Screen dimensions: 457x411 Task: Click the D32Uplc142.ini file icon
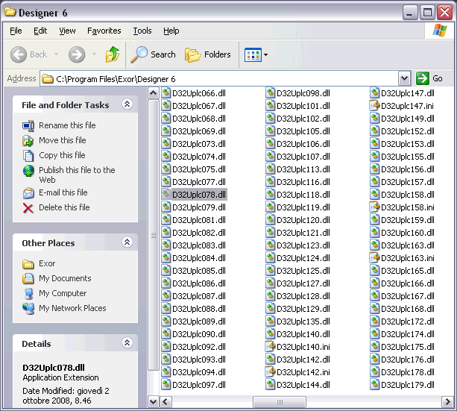point(270,372)
